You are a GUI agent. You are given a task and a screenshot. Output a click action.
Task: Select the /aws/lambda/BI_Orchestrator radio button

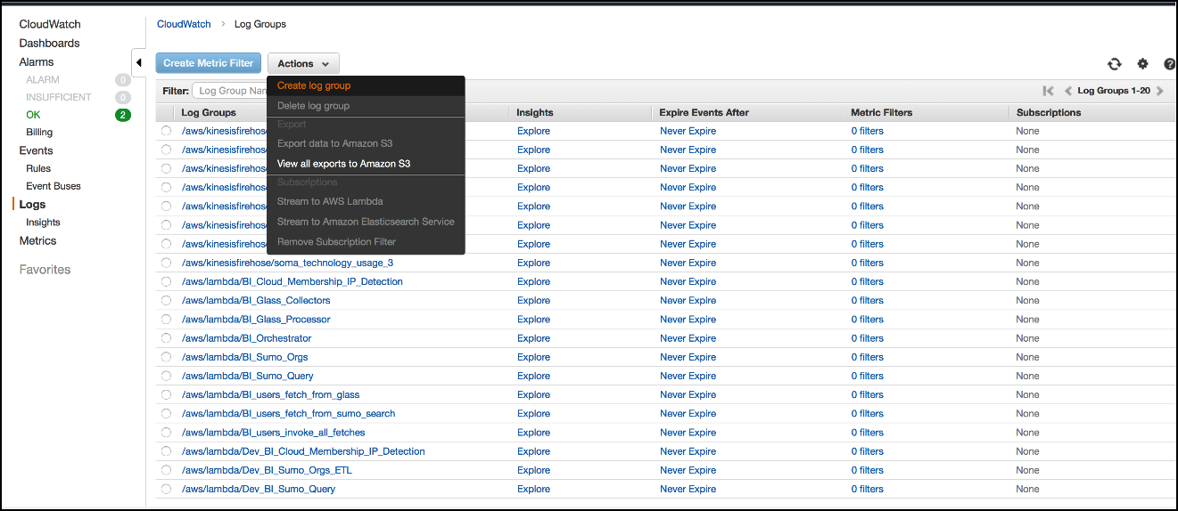tap(166, 338)
